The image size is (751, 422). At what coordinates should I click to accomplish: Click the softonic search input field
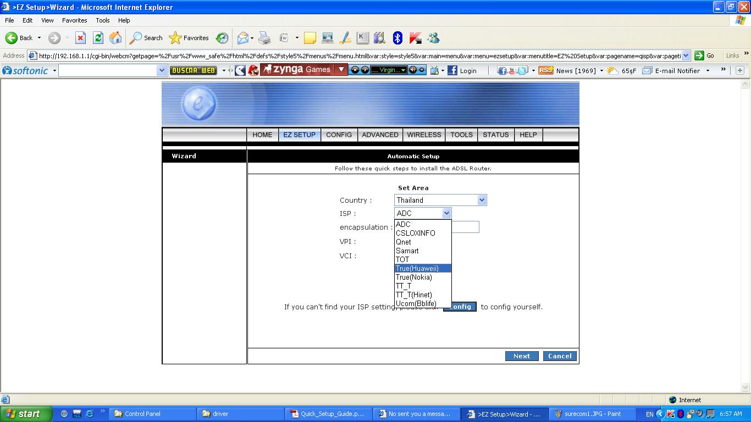(x=107, y=70)
